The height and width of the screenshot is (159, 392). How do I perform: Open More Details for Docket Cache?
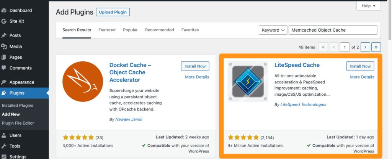click(x=197, y=77)
